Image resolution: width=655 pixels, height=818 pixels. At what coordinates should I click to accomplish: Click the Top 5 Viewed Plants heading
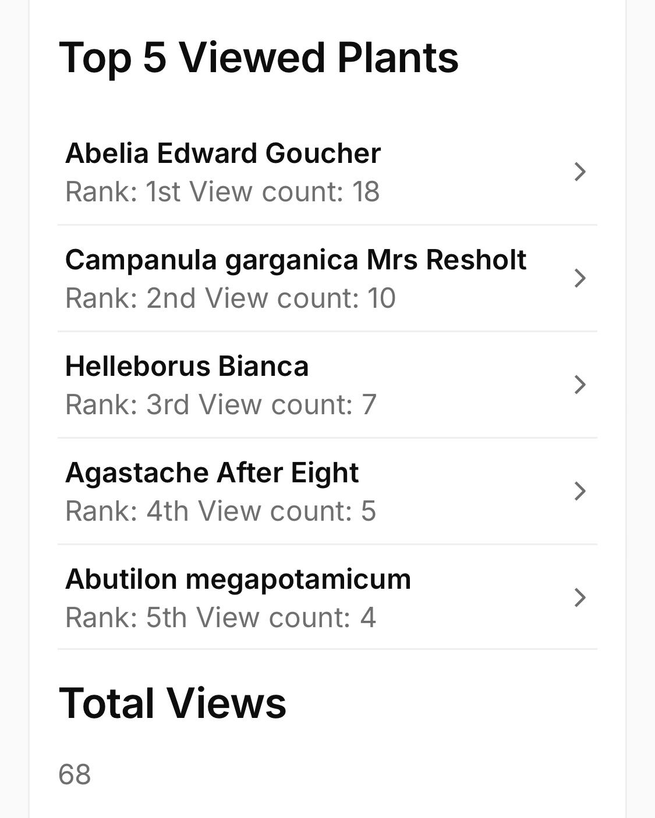(x=259, y=58)
